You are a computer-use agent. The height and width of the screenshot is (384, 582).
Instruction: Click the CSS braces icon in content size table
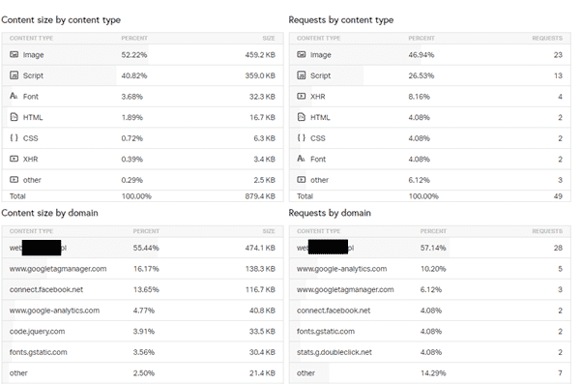[14, 137]
